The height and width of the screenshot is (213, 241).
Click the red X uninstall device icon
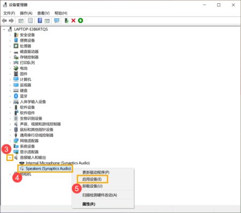[x=73, y=20]
